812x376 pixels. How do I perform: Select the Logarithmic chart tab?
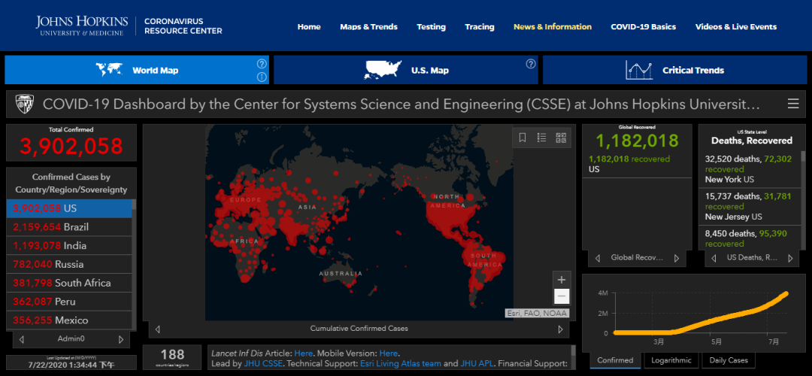[x=671, y=360]
